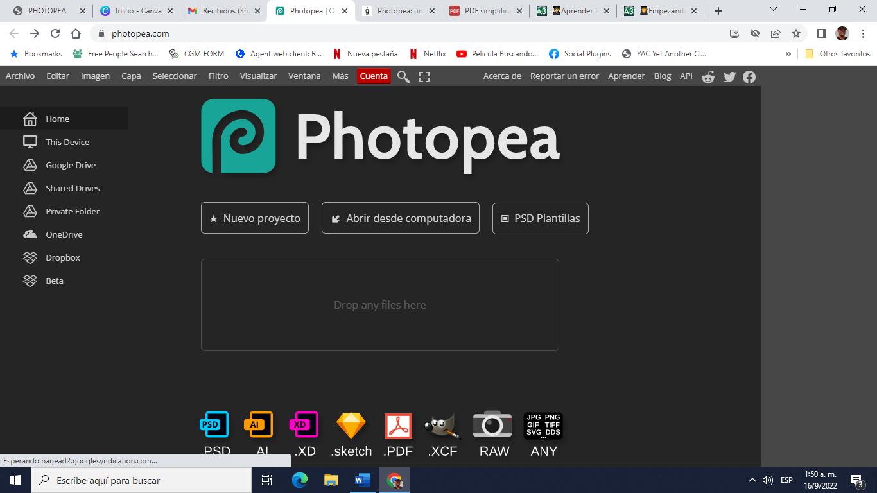Expand hidden bookmarks chevron
This screenshot has width=877, height=493.
point(788,54)
